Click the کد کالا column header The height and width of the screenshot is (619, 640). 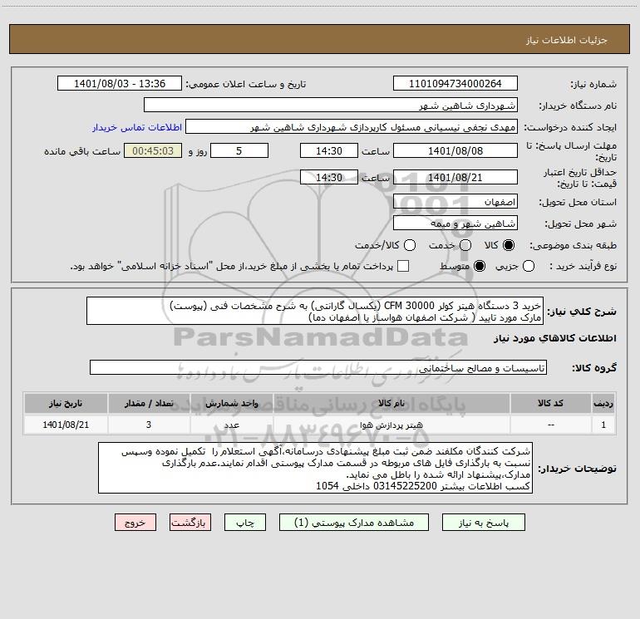pyautogui.click(x=550, y=404)
